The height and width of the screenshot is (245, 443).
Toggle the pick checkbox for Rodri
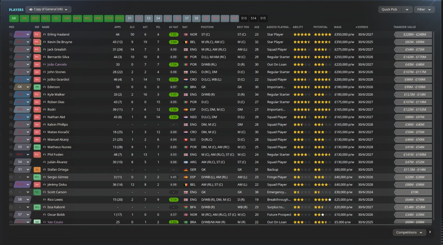[x=11, y=109]
